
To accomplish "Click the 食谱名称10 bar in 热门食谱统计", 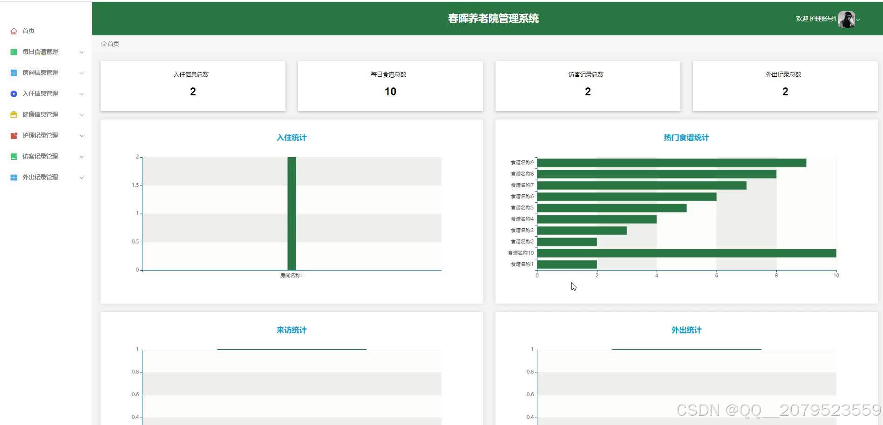I will tap(685, 252).
